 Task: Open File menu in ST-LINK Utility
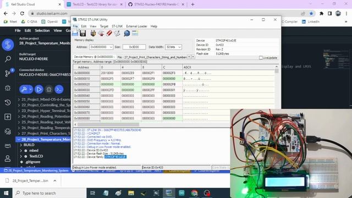(75, 26)
